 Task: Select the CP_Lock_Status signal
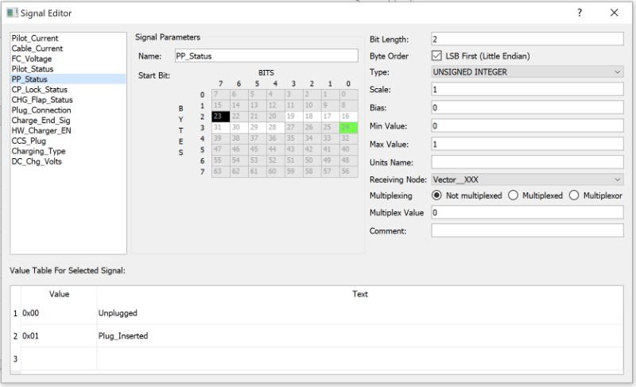[x=40, y=90]
